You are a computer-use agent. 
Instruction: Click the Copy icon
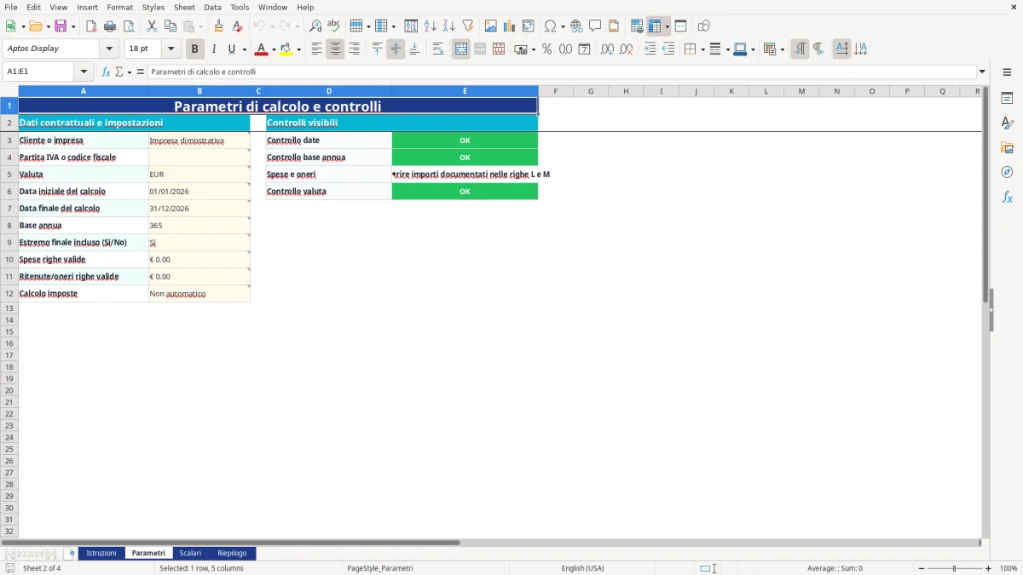pos(170,26)
